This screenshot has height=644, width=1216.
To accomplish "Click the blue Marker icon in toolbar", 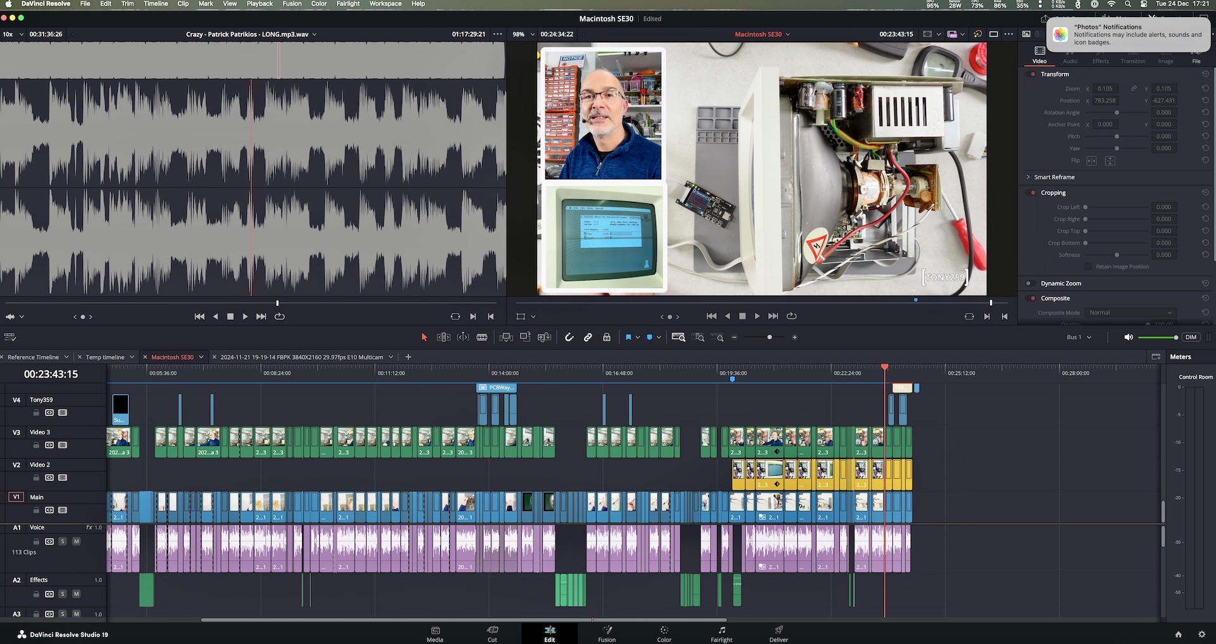I will pyautogui.click(x=649, y=338).
